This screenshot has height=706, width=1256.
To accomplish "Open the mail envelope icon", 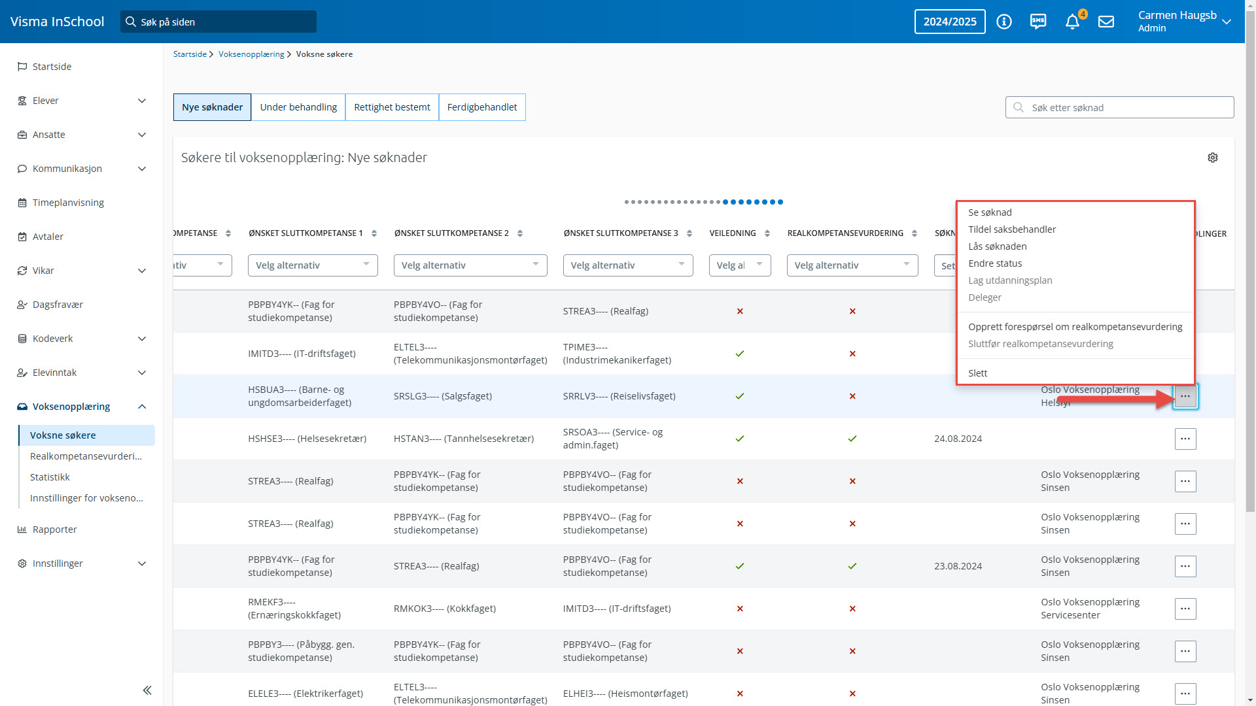I will click(x=1106, y=22).
